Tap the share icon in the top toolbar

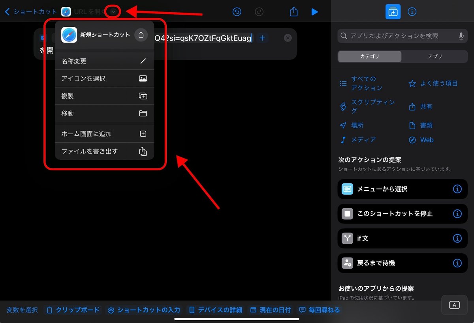point(293,12)
